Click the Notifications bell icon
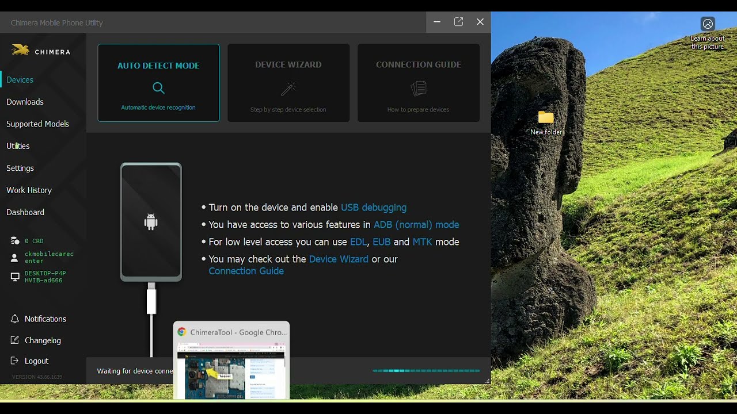 click(15, 319)
